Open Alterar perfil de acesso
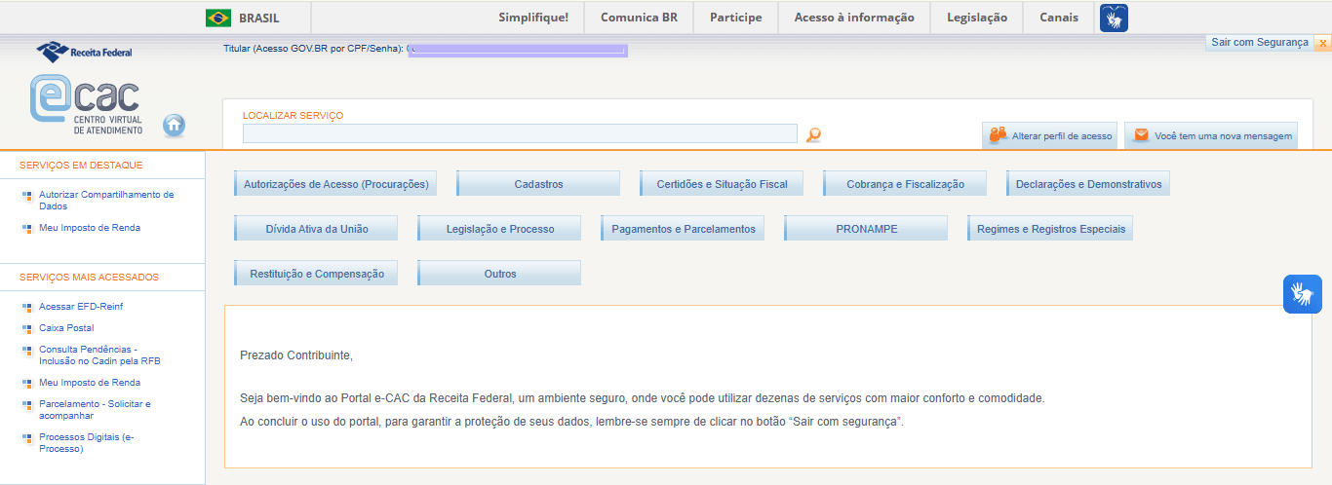The height and width of the screenshot is (485, 1332). click(x=1048, y=136)
